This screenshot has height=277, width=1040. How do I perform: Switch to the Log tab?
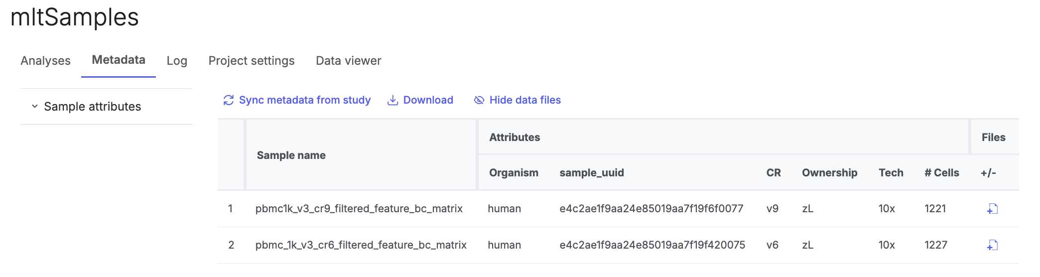point(177,61)
